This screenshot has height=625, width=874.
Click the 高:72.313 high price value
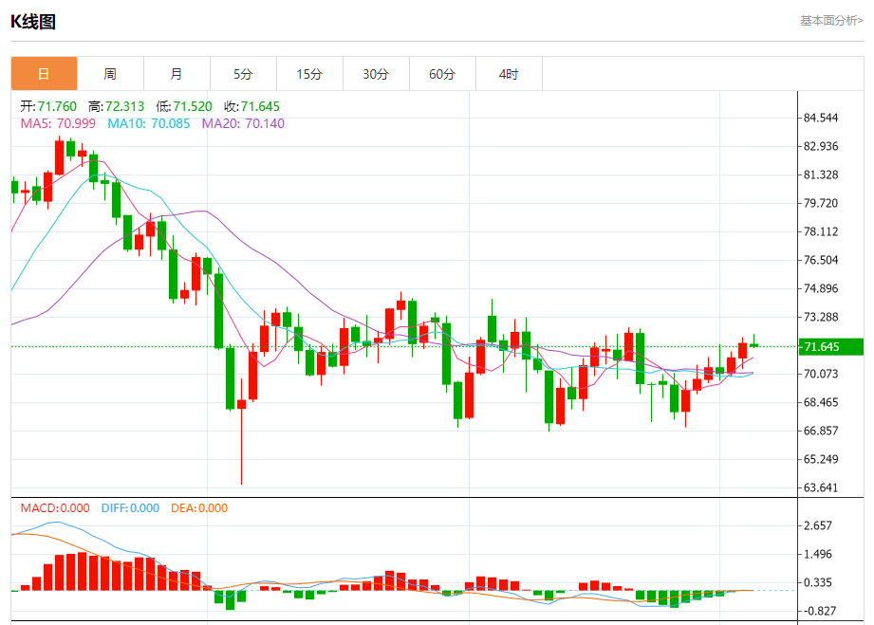click(116, 106)
